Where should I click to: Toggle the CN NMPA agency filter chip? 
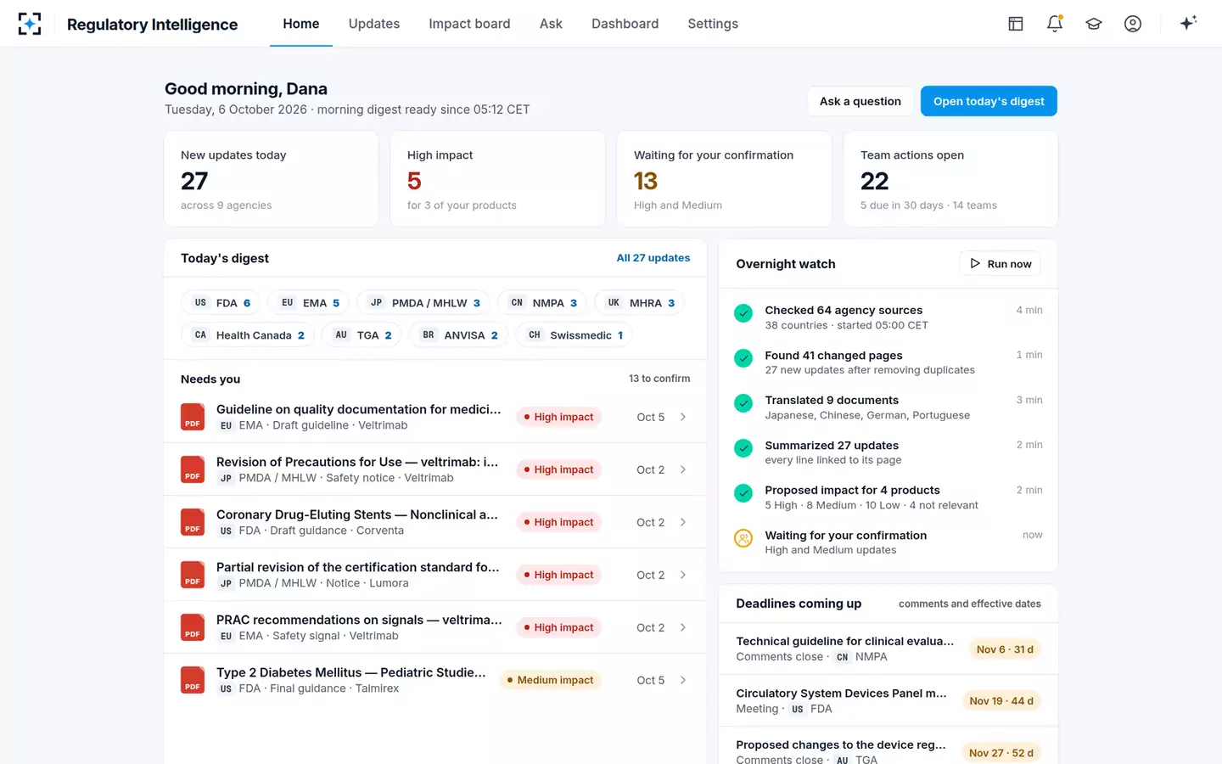point(543,303)
